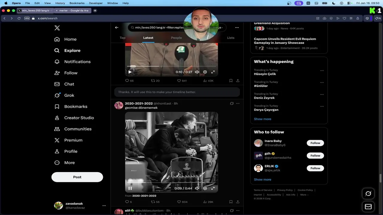Repost the post with 20 reposts
The image size is (383, 215).
click(155, 81)
